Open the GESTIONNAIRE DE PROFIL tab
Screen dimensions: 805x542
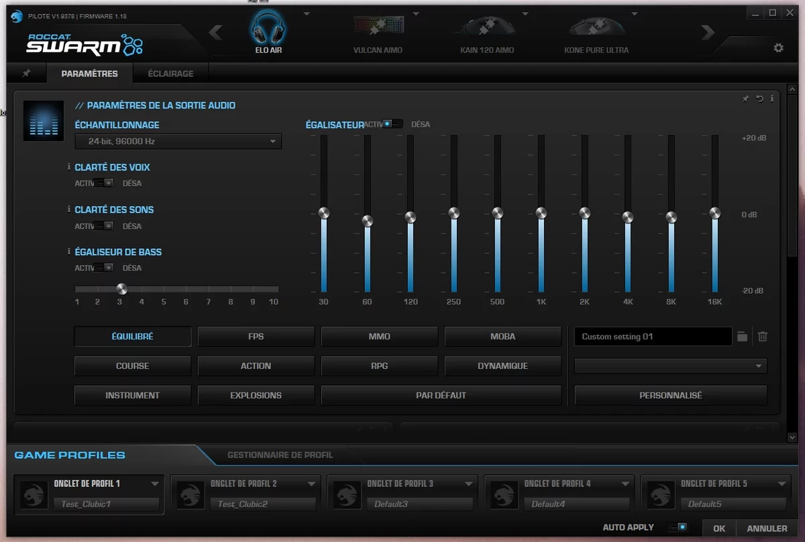tap(280, 455)
